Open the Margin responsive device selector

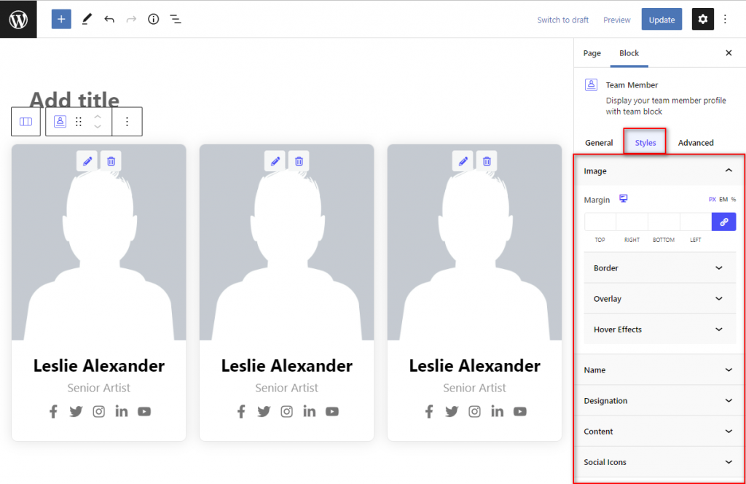624,198
